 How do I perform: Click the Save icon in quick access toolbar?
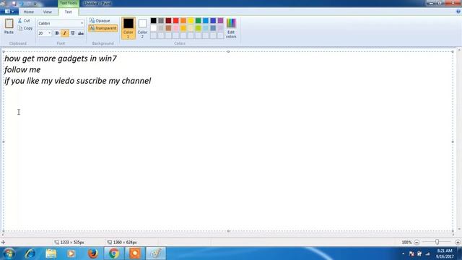coord(14,4)
